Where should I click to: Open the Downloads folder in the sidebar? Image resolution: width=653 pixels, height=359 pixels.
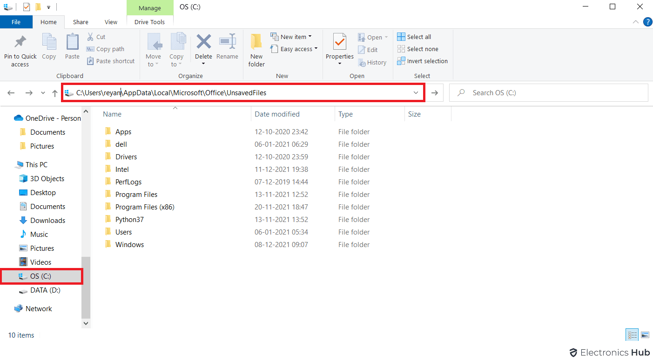point(47,220)
